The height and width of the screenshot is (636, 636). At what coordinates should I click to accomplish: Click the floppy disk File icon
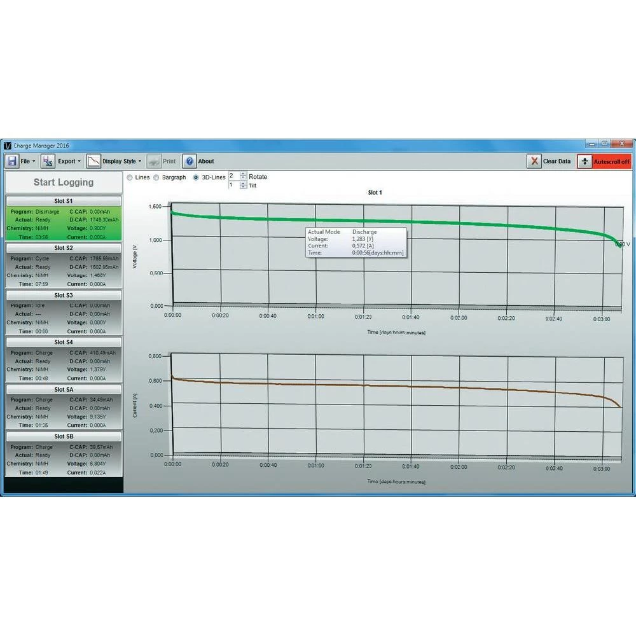click(11, 162)
